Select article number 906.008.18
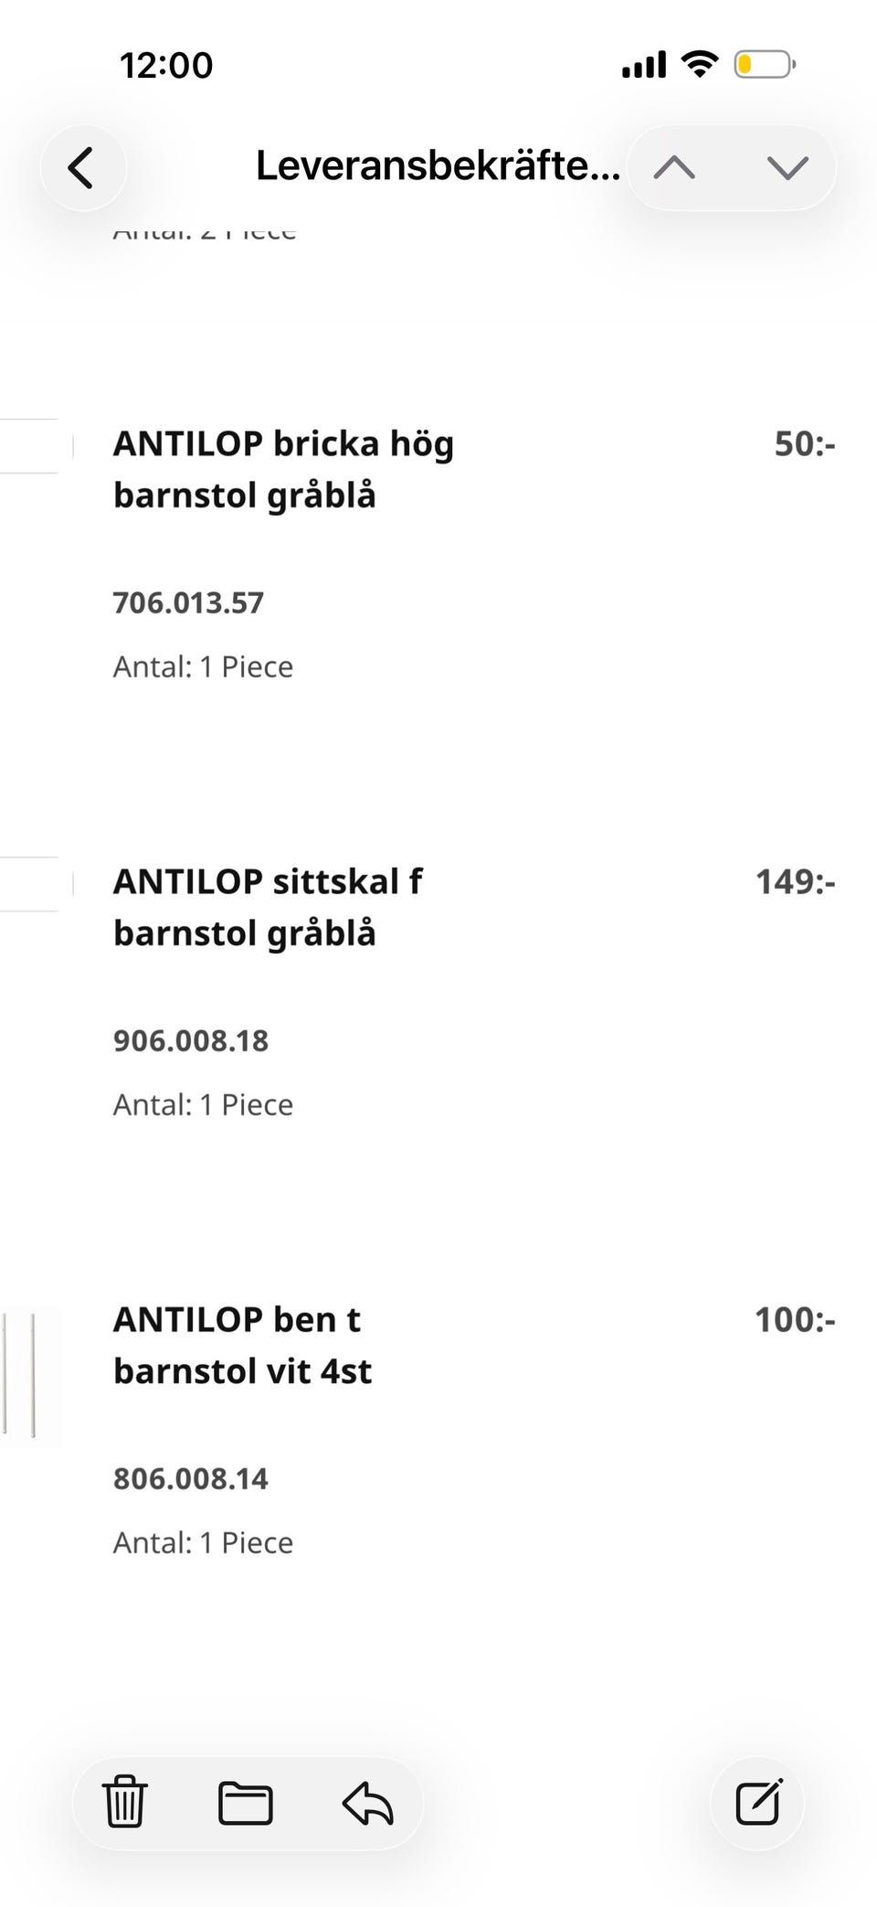 pyautogui.click(x=191, y=1040)
